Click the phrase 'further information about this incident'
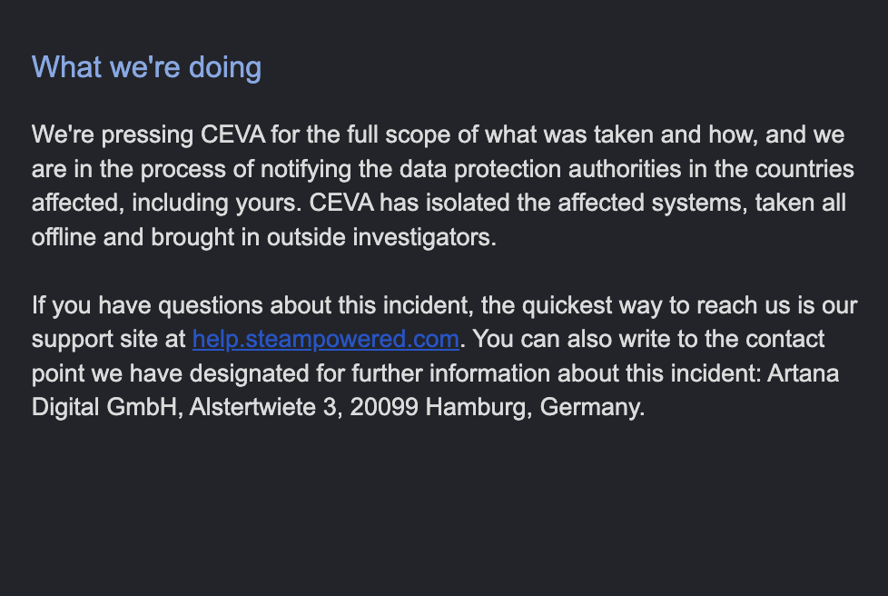 [x=556, y=373]
